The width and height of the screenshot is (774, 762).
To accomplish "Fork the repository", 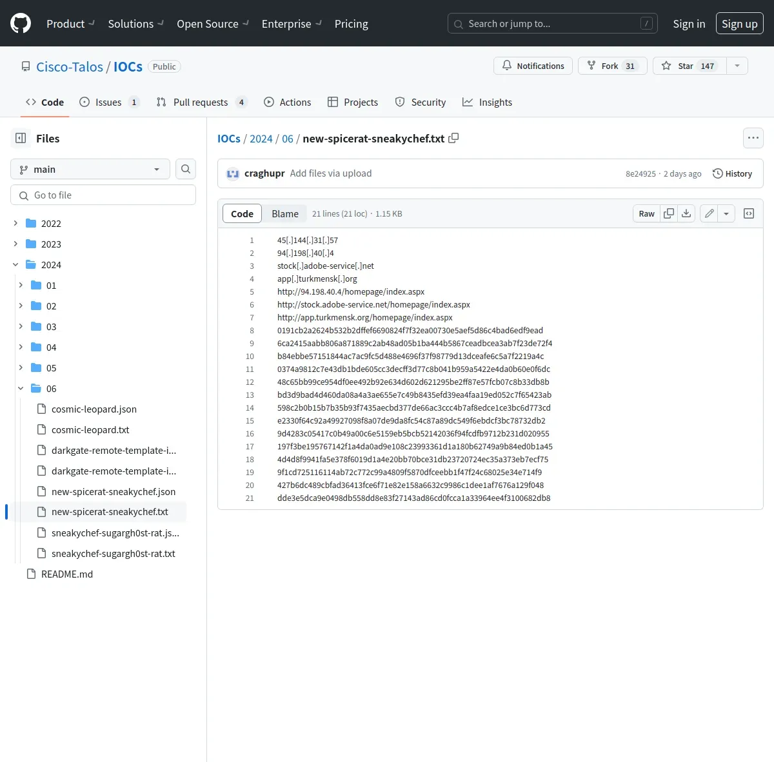I will coord(612,66).
